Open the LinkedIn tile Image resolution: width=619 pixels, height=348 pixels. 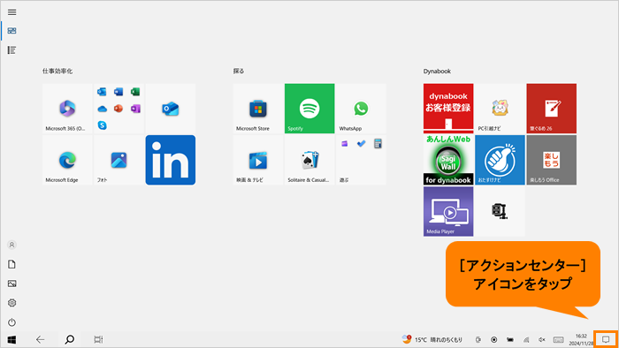(171, 160)
